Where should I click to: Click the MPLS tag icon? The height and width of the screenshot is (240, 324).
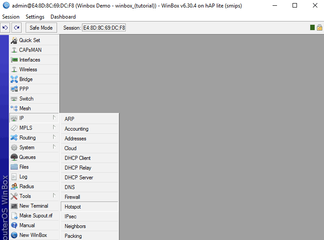coord(14,128)
